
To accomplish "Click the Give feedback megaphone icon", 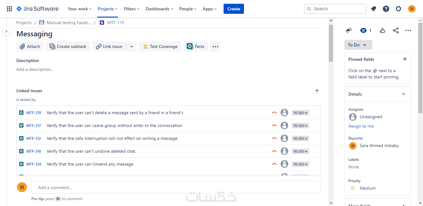I will pyautogui.click(x=349, y=30).
